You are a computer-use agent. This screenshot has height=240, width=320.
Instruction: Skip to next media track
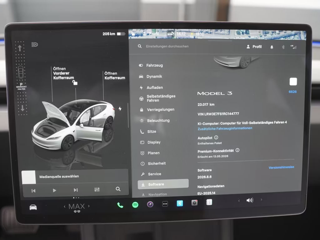tap(76, 190)
